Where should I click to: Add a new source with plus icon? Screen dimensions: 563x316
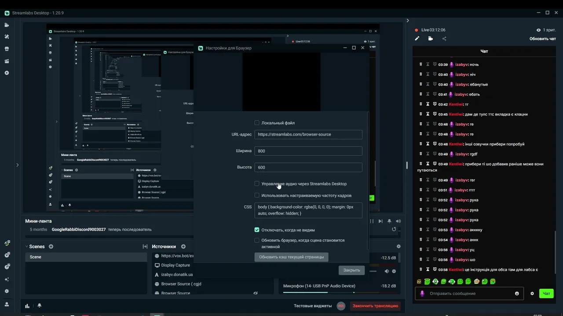183,247
